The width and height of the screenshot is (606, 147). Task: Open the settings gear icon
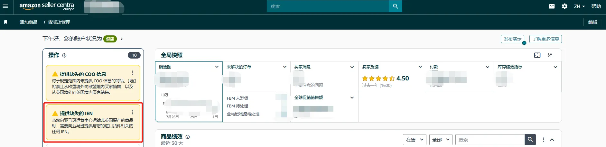(564, 6)
